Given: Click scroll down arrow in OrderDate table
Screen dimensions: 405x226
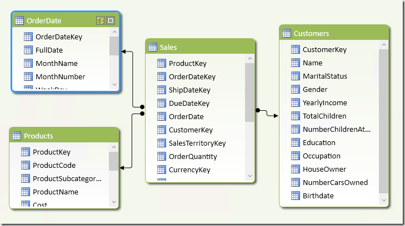Looking at the screenshot, I should [114, 84].
